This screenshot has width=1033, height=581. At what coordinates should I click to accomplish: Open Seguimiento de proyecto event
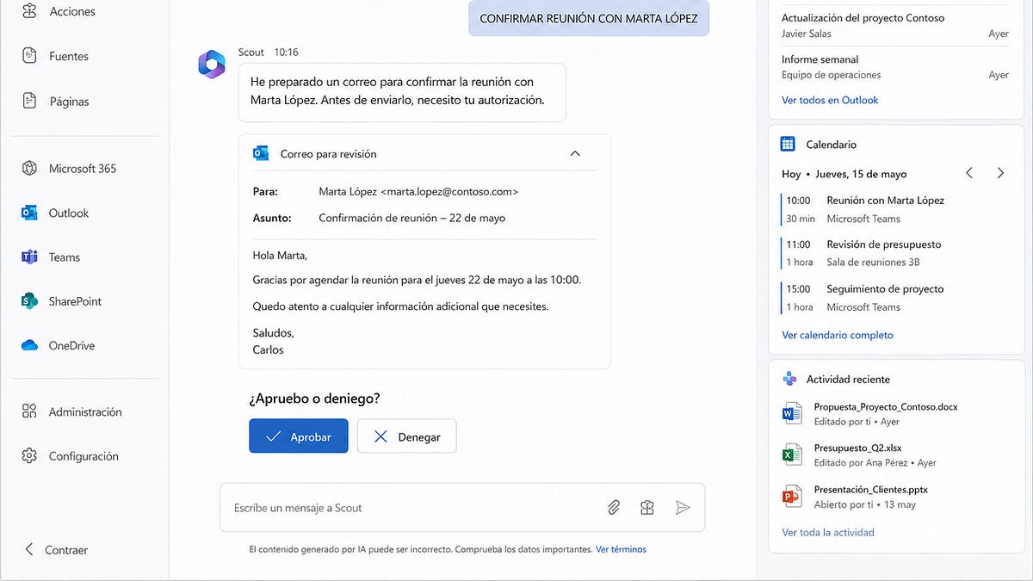click(895, 298)
